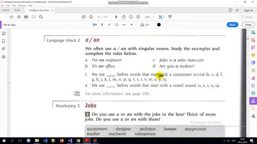Click the blank in rule 2

(111, 86)
